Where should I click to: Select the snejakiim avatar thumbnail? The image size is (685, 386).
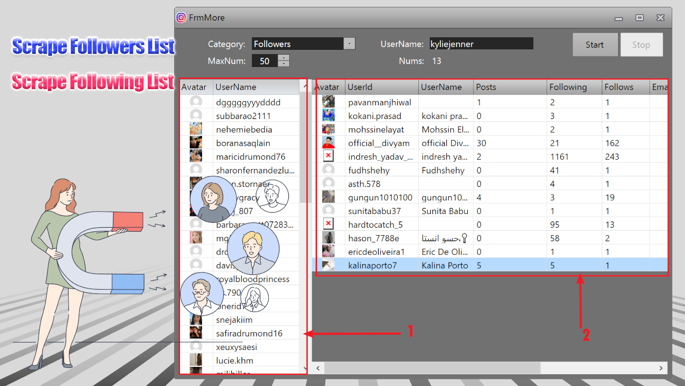click(x=196, y=320)
